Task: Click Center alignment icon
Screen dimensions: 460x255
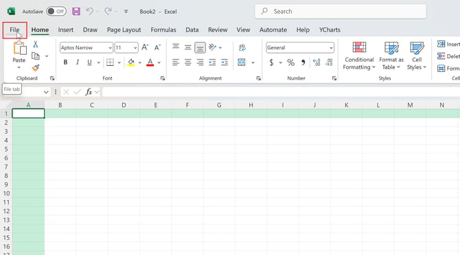Action: pyautogui.click(x=187, y=62)
